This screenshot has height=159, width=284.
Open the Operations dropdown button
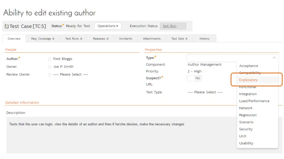click(108, 26)
